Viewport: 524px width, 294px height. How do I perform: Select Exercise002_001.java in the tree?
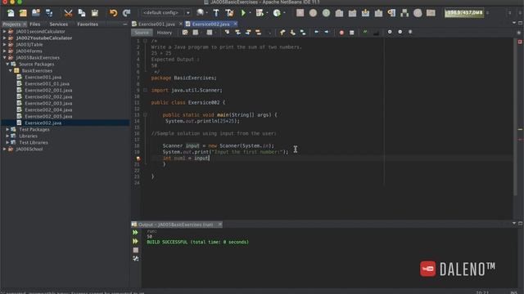(x=48, y=91)
